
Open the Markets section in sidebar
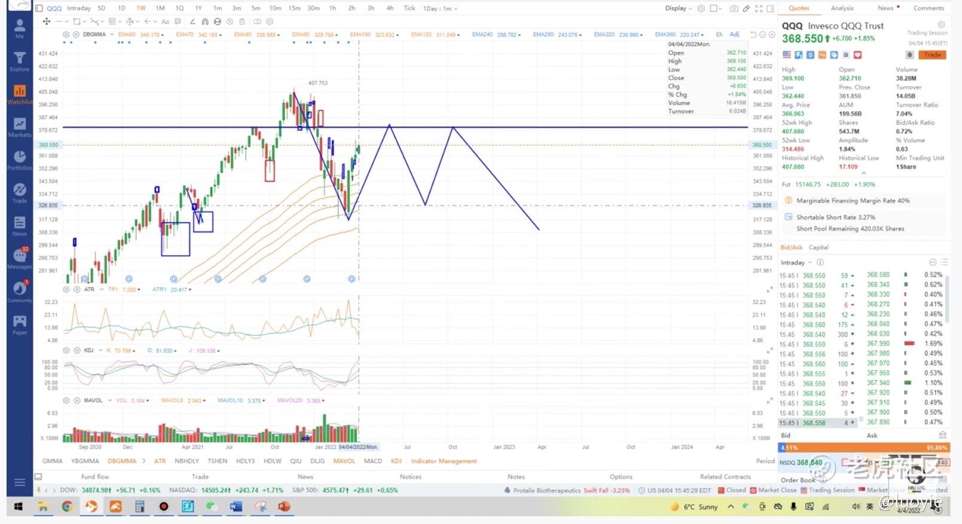tap(20, 127)
